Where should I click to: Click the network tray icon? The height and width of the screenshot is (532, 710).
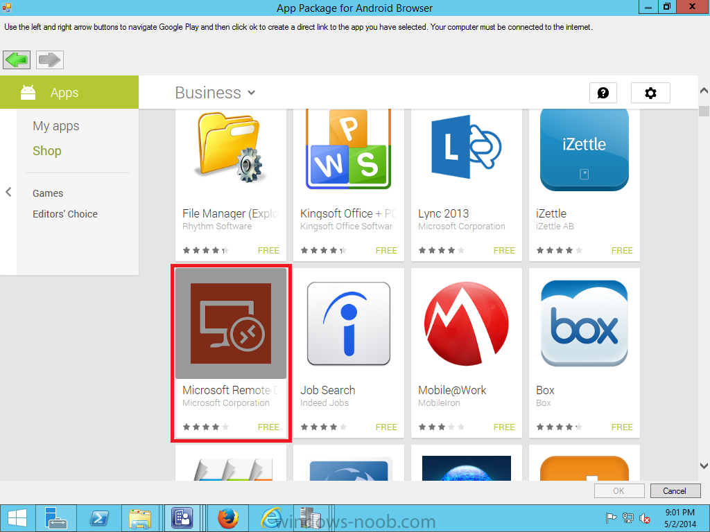pos(627,518)
